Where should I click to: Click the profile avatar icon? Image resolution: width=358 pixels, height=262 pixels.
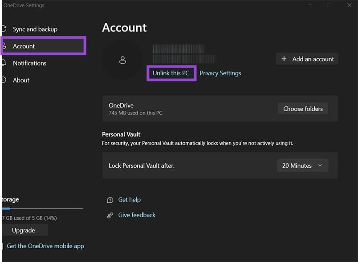(122, 60)
